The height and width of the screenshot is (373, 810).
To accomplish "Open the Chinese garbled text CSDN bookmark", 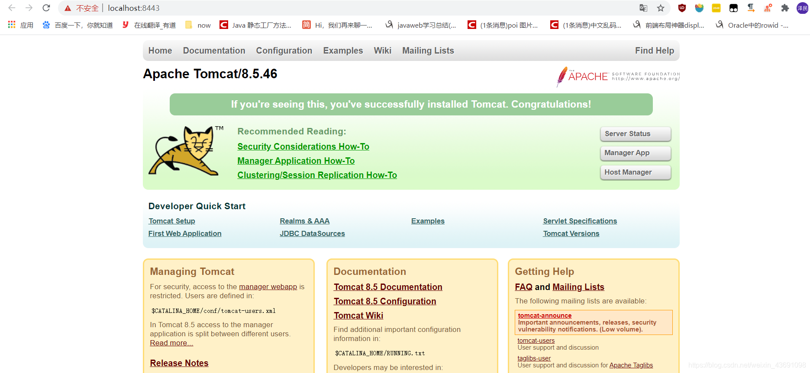I will 585,25.
